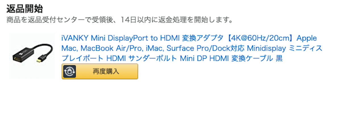This screenshot has height=121, width=341.
Task: Click 返品受付センター in the gray description
Action: click(54, 20)
